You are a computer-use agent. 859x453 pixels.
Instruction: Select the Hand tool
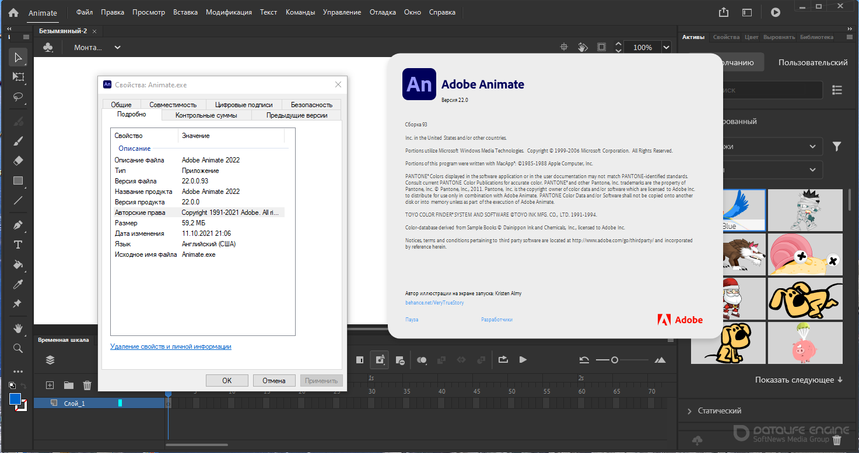18,328
